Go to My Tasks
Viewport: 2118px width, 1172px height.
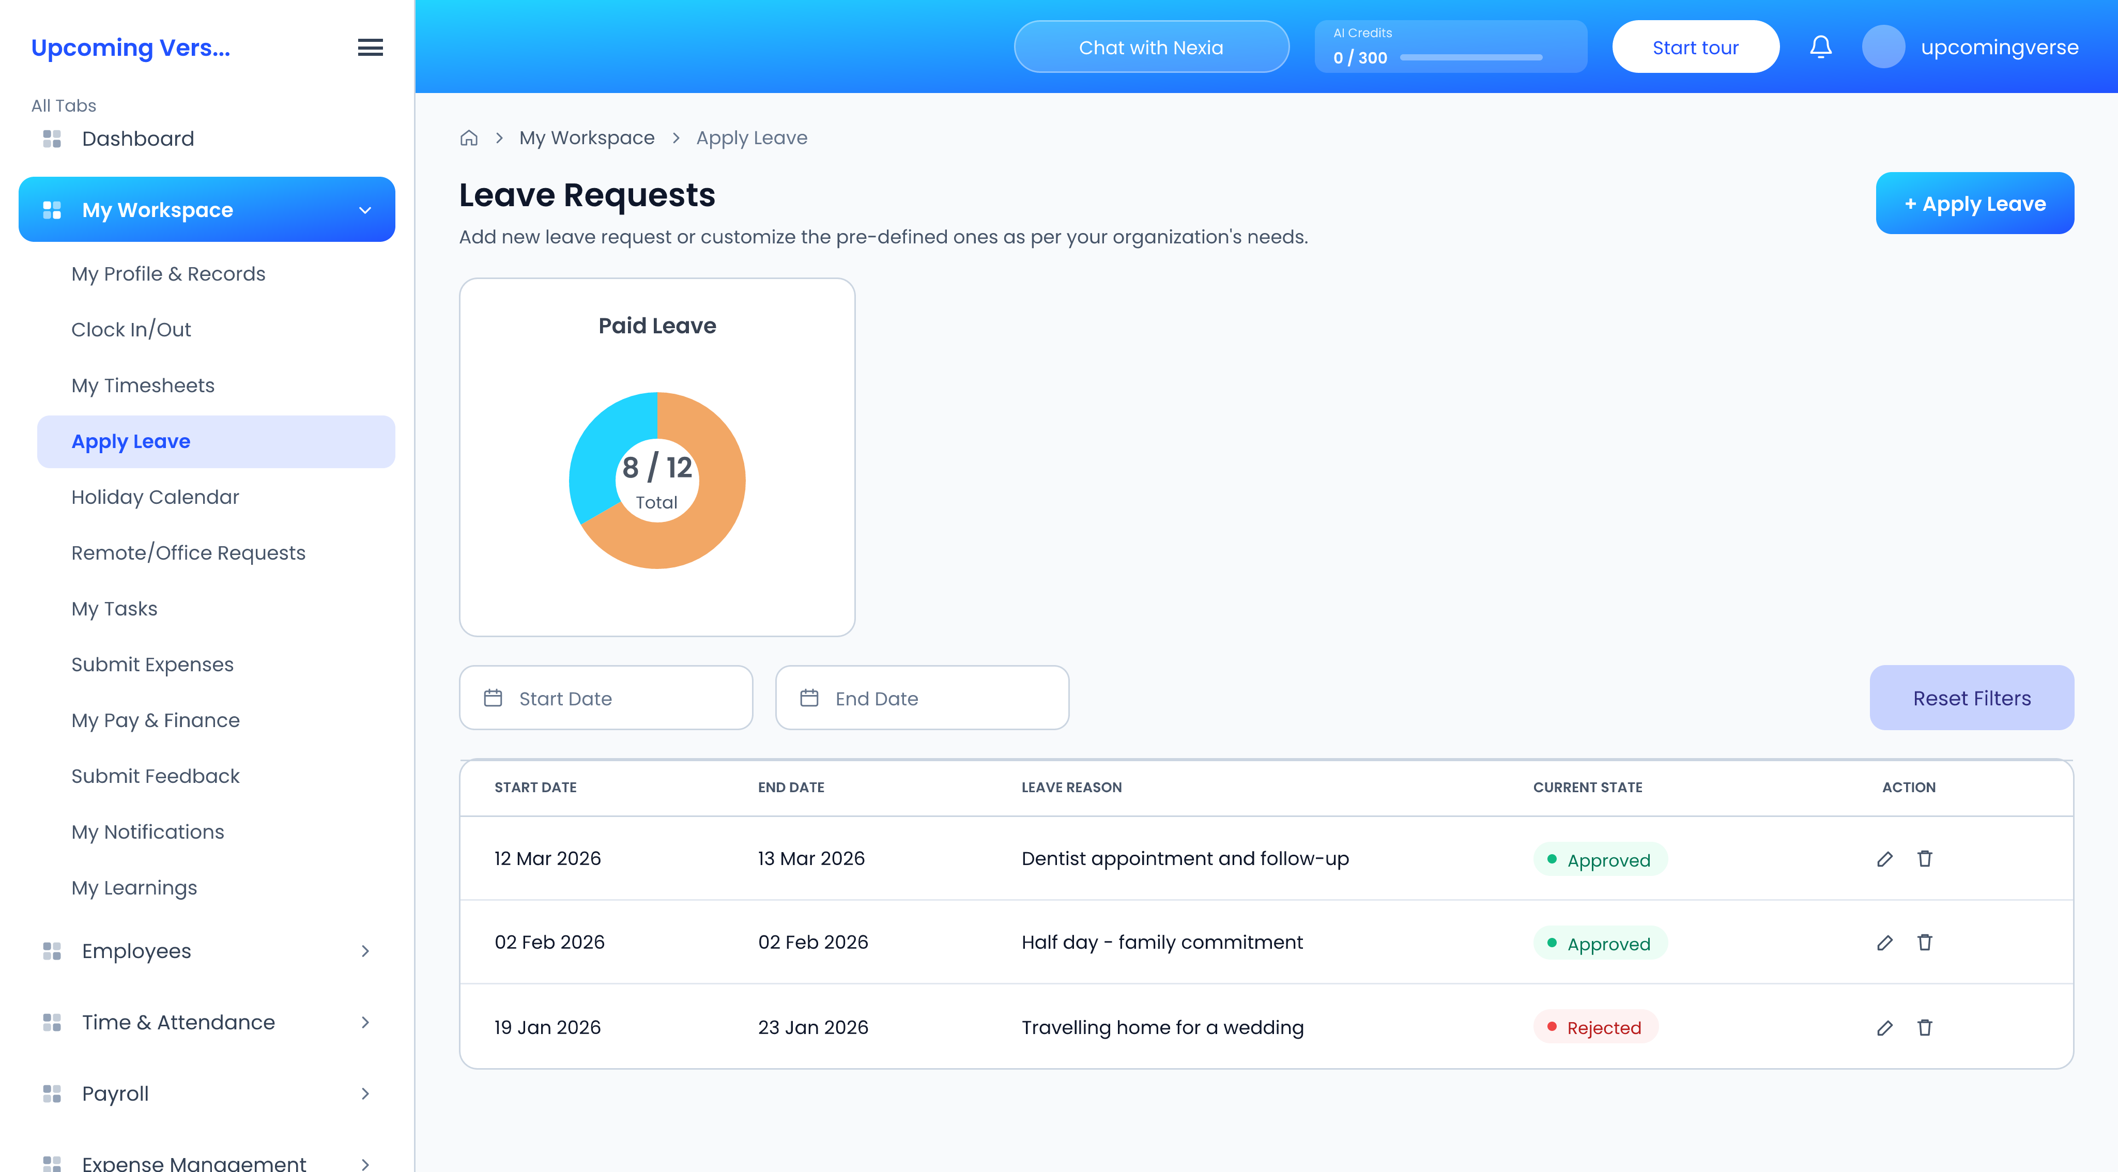pyautogui.click(x=114, y=609)
